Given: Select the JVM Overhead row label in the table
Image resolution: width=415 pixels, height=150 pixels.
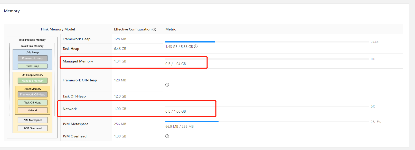Looking at the screenshot, I should pyautogui.click(x=74, y=136).
